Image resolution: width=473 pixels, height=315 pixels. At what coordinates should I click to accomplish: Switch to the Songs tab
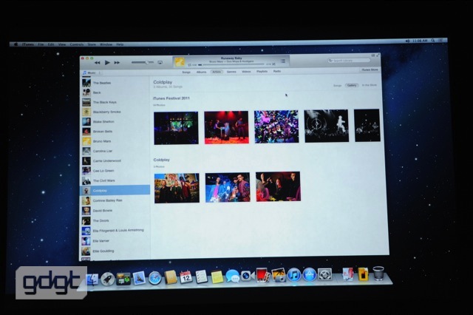click(186, 72)
